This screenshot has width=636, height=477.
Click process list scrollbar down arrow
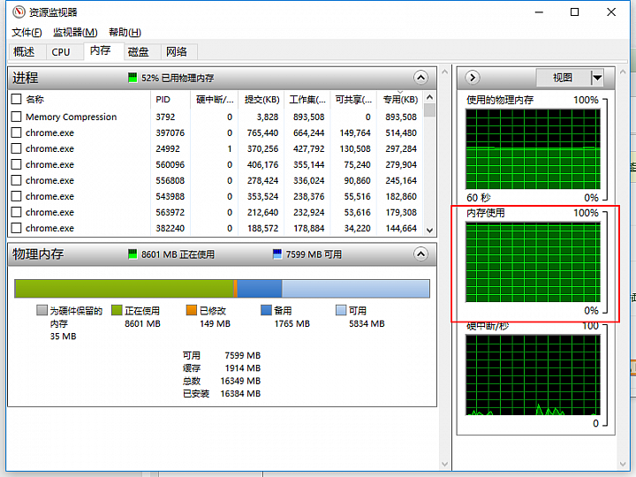(x=430, y=231)
